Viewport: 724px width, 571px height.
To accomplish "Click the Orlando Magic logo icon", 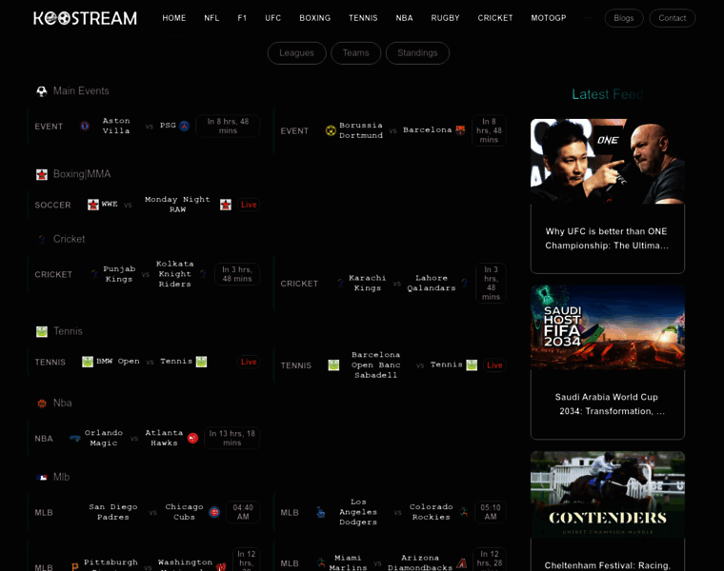I will pos(75,438).
